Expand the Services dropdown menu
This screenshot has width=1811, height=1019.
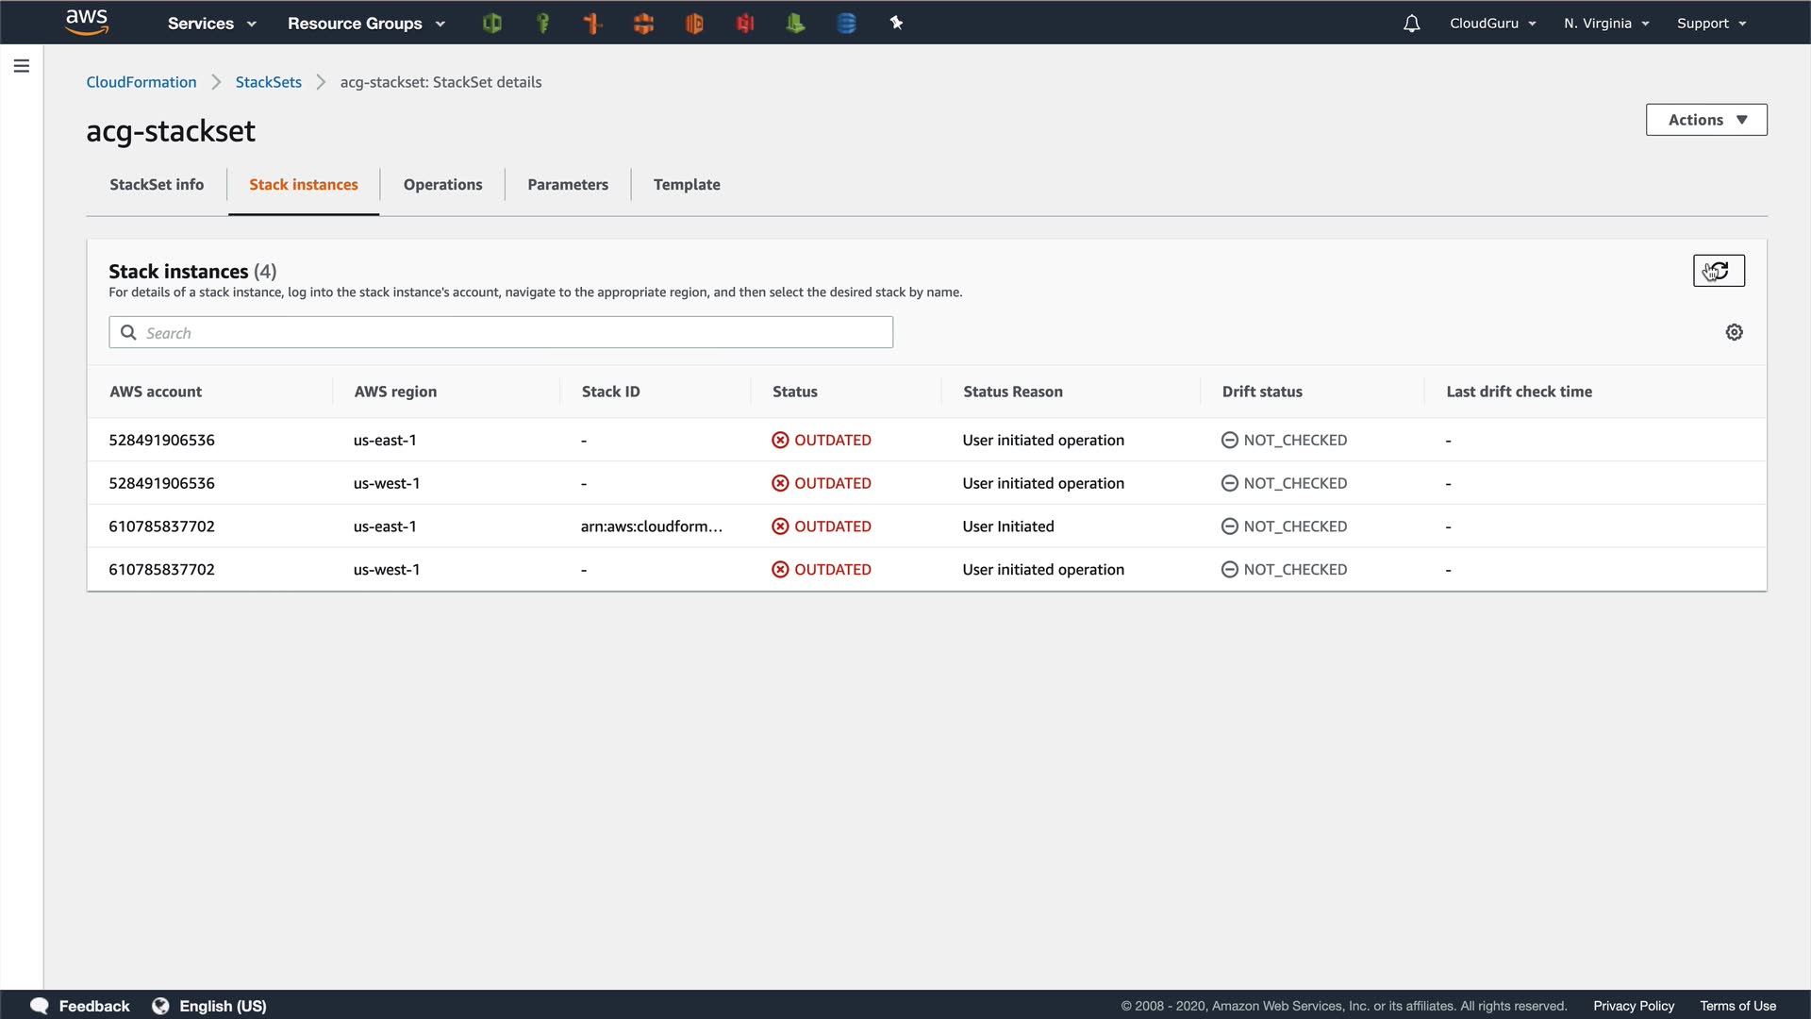point(211,24)
